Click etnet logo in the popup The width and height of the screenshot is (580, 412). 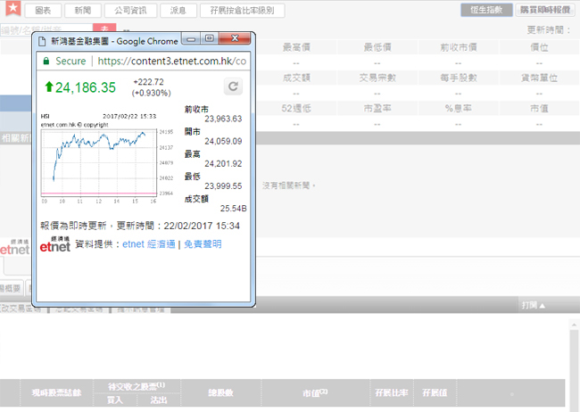click(55, 244)
